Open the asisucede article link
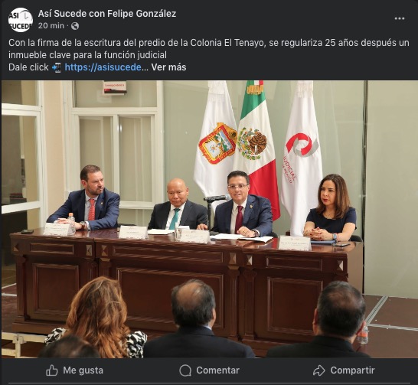 103,67
